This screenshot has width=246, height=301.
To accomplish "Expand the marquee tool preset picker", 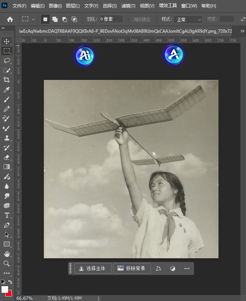I will (33, 19).
